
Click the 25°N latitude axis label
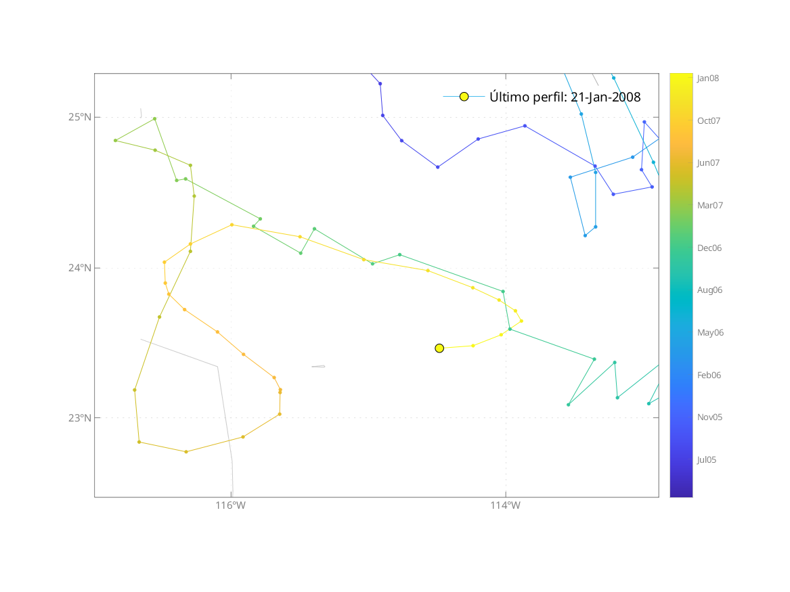click(79, 117)
